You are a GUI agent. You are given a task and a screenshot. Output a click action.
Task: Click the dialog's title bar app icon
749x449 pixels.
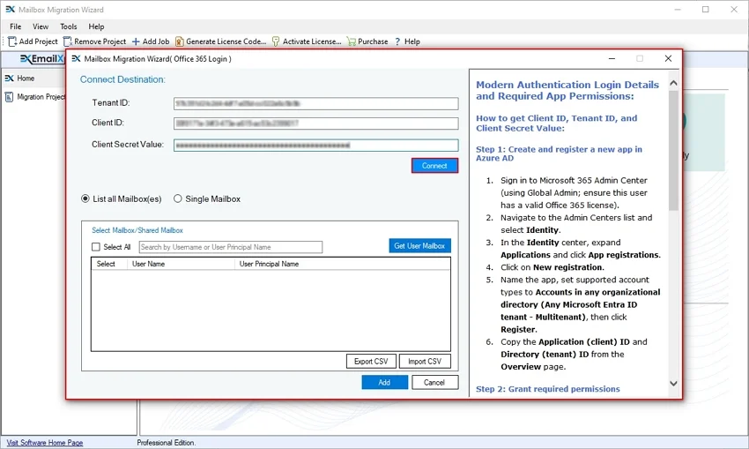click(76, 58)
